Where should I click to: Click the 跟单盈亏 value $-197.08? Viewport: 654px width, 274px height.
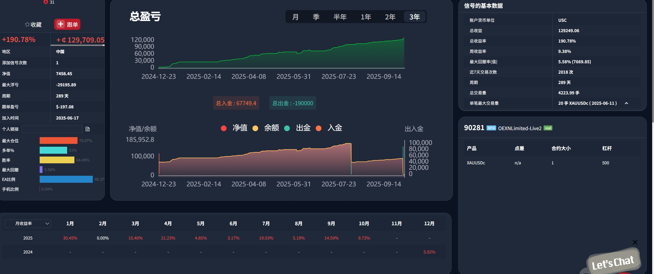tap(65, 107)
